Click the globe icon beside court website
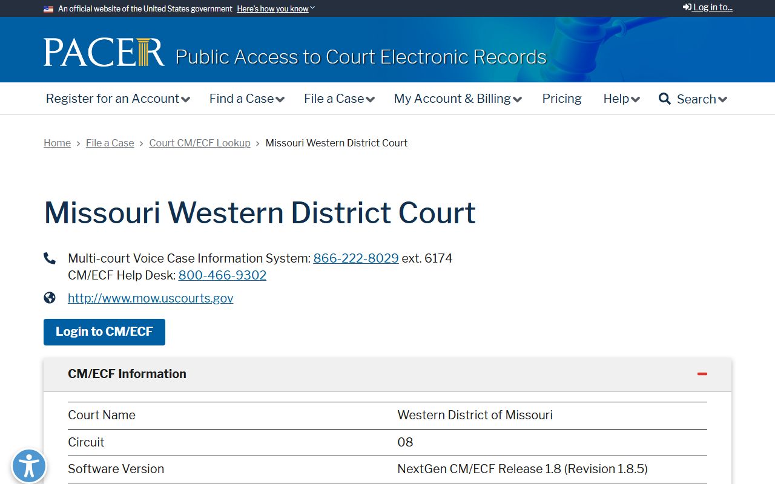Viewport: 775px width, 484px height. 50,298
